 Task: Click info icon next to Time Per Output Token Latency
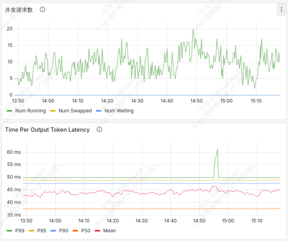point(99,129)
